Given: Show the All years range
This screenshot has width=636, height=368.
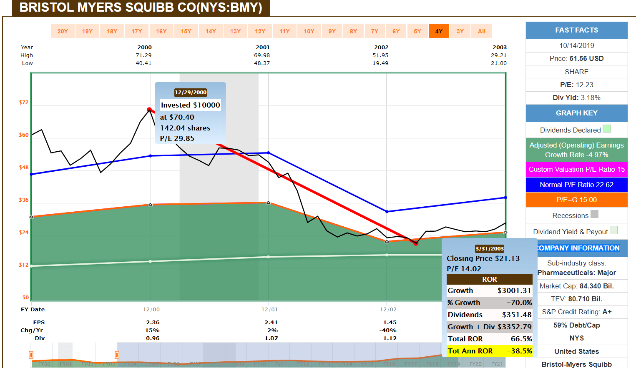Looking at the screenshot, I should tap(482, 31).
